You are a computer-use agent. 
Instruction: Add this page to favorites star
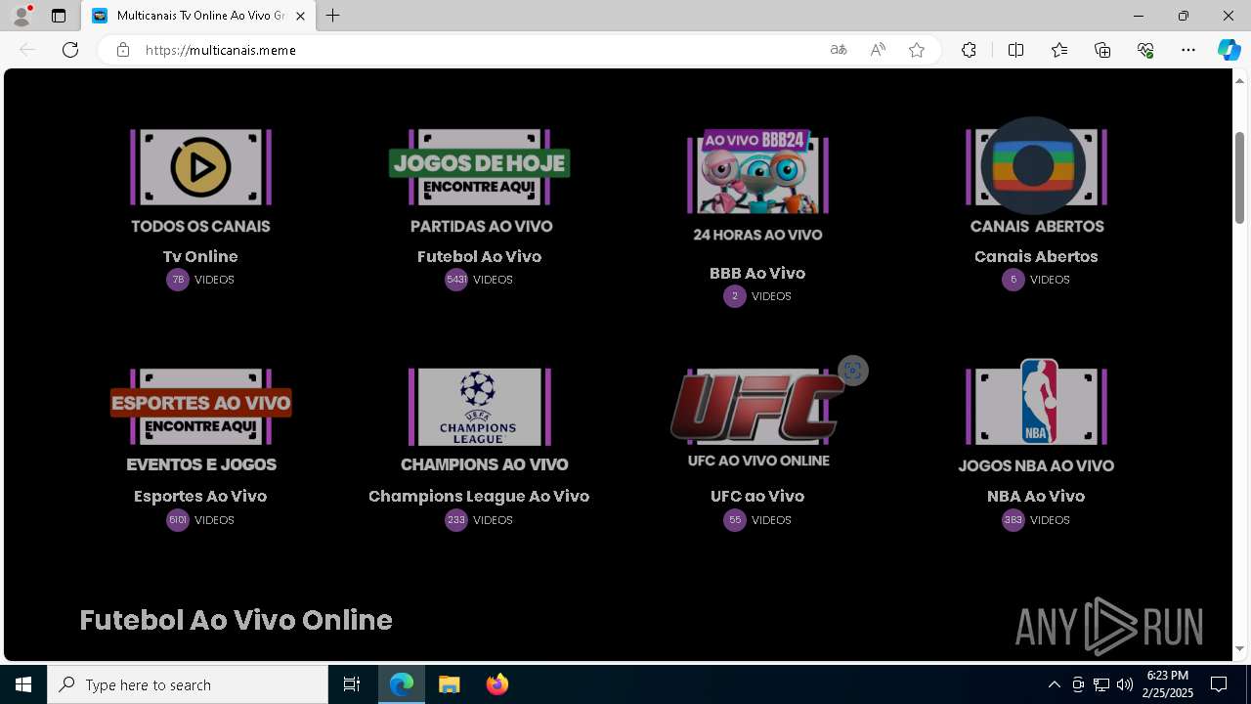click(917, 50)
